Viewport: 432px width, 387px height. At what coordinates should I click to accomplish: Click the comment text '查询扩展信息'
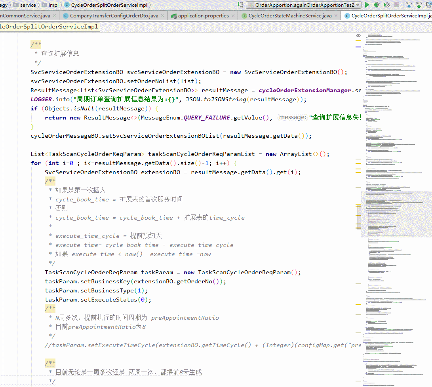coord(60,53)
